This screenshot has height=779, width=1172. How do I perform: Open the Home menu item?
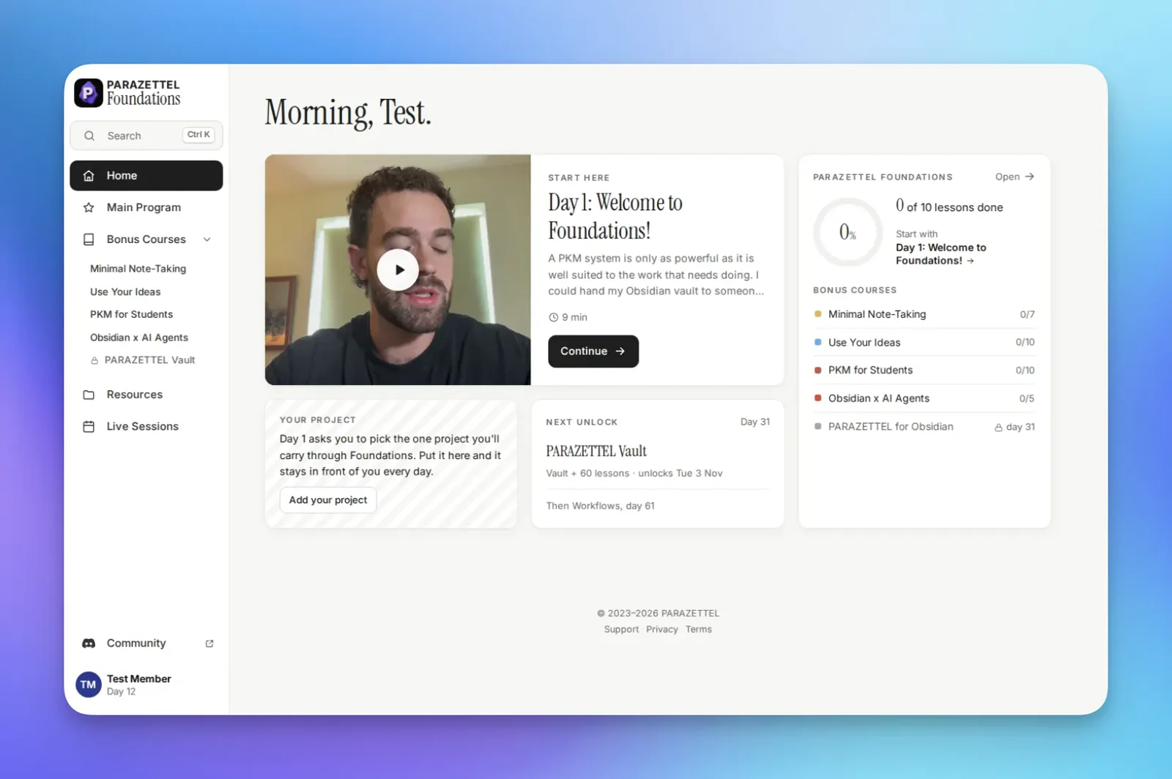coord(146,176)
